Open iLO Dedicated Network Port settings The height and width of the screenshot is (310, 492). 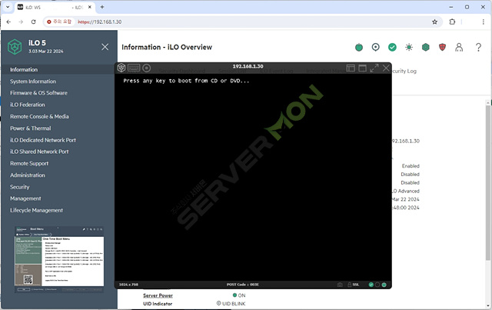coord(43,140)
